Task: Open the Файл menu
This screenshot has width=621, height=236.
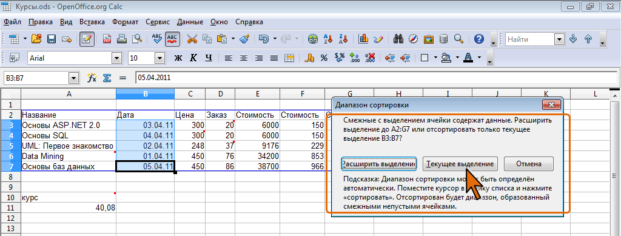Action: 12,22
